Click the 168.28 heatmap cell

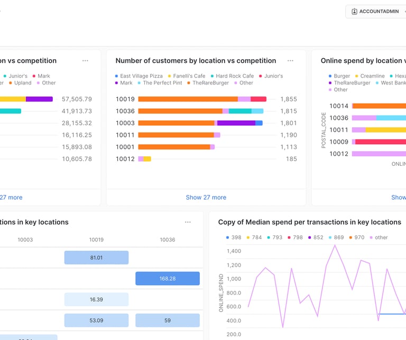point(168,278)
